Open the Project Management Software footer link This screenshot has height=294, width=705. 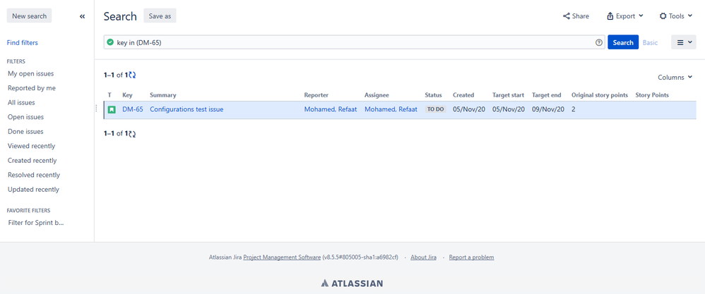coord(282,257)
